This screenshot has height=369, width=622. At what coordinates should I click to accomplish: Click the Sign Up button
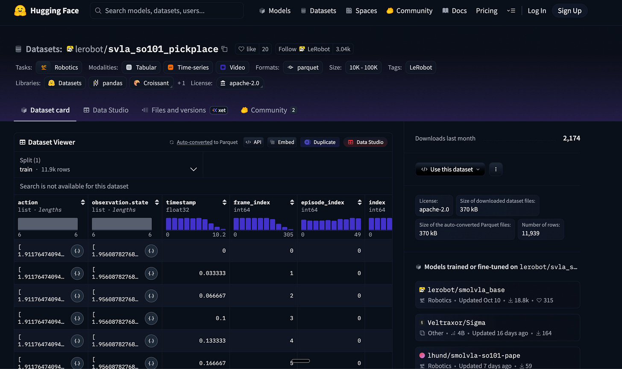tap(569, 11)
